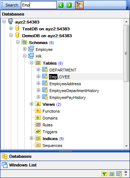Click the Functions folder icon
This screenshot has height=178, width=130.
38,111
